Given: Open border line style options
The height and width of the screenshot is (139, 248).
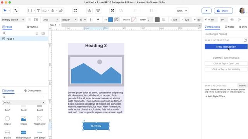Looking at the screenshot, I should click(x=164, y=20).
